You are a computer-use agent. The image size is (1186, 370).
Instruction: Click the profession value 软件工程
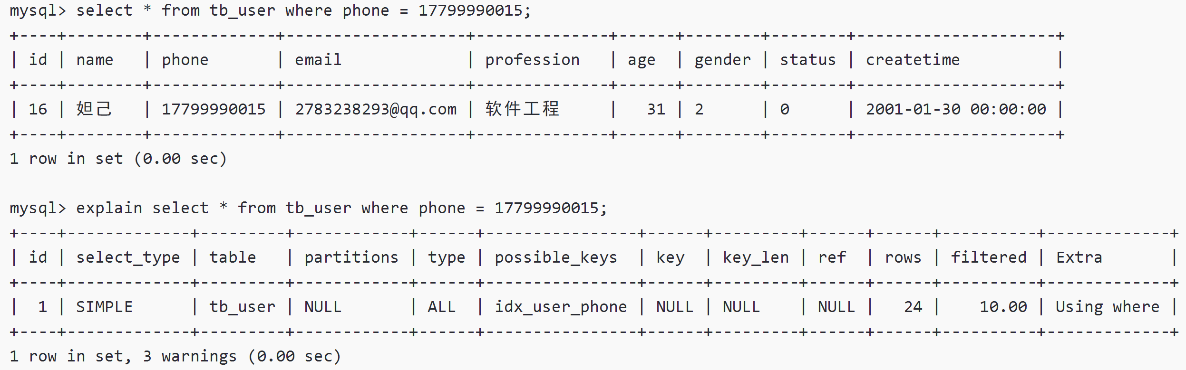[522, 109]
